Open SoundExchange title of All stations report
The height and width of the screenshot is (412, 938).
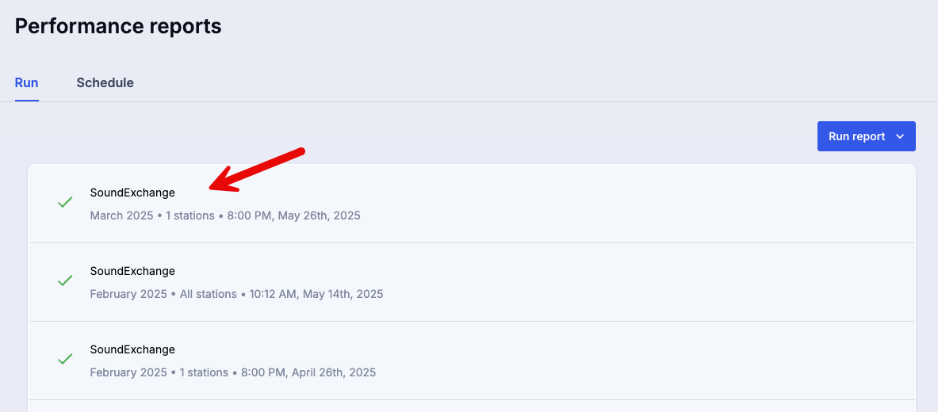pos(132,271)
